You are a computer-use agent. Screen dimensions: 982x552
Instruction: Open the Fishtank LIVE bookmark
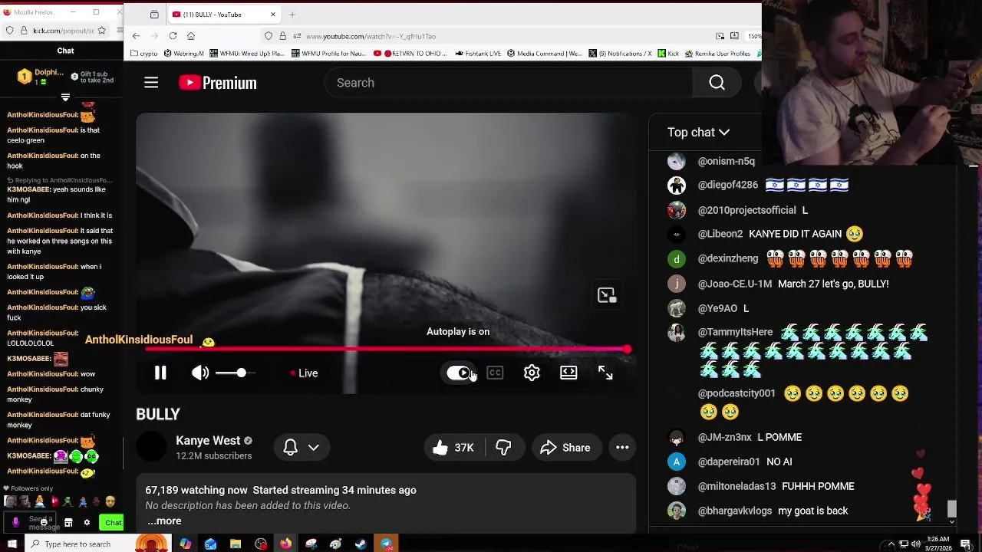[x=478, y=54]
